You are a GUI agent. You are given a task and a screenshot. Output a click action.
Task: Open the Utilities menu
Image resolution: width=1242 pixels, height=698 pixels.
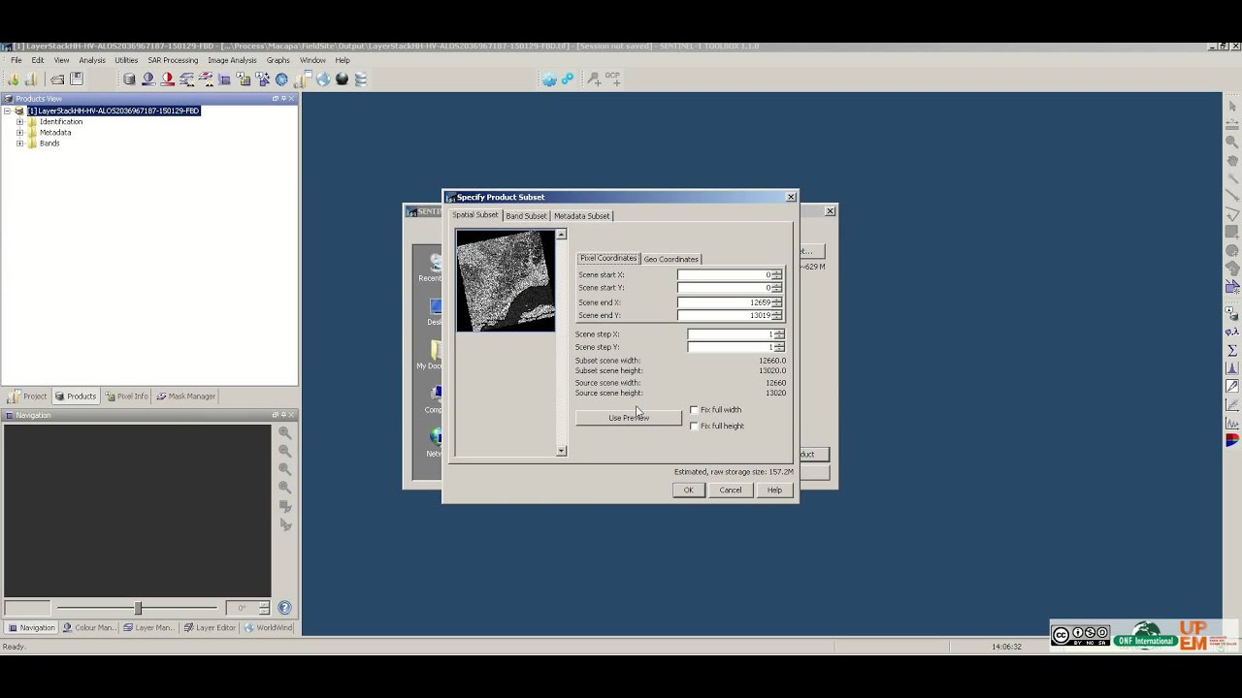coord(126,60)
